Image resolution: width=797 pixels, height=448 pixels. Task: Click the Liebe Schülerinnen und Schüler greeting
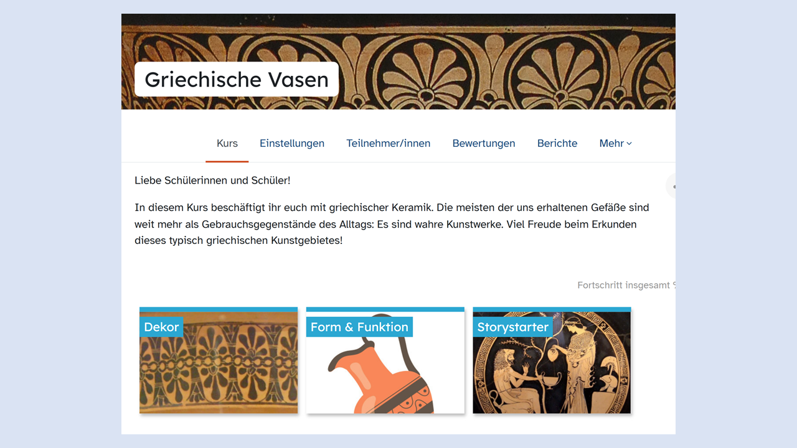tap(212, 180)
